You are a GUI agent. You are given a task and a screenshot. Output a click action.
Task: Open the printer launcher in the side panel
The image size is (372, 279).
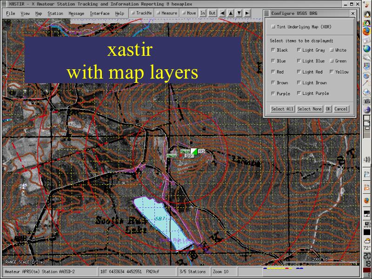(x=367, y=92)
